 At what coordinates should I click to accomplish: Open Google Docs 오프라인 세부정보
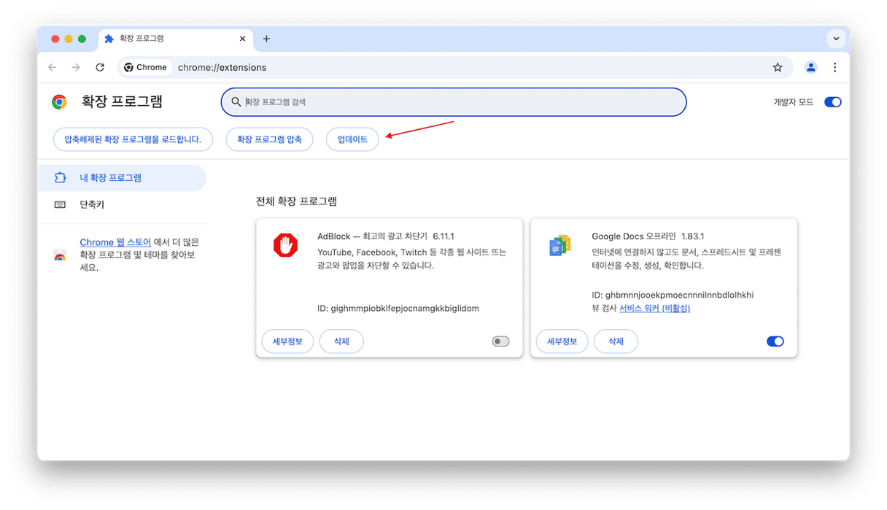(562, 341)
